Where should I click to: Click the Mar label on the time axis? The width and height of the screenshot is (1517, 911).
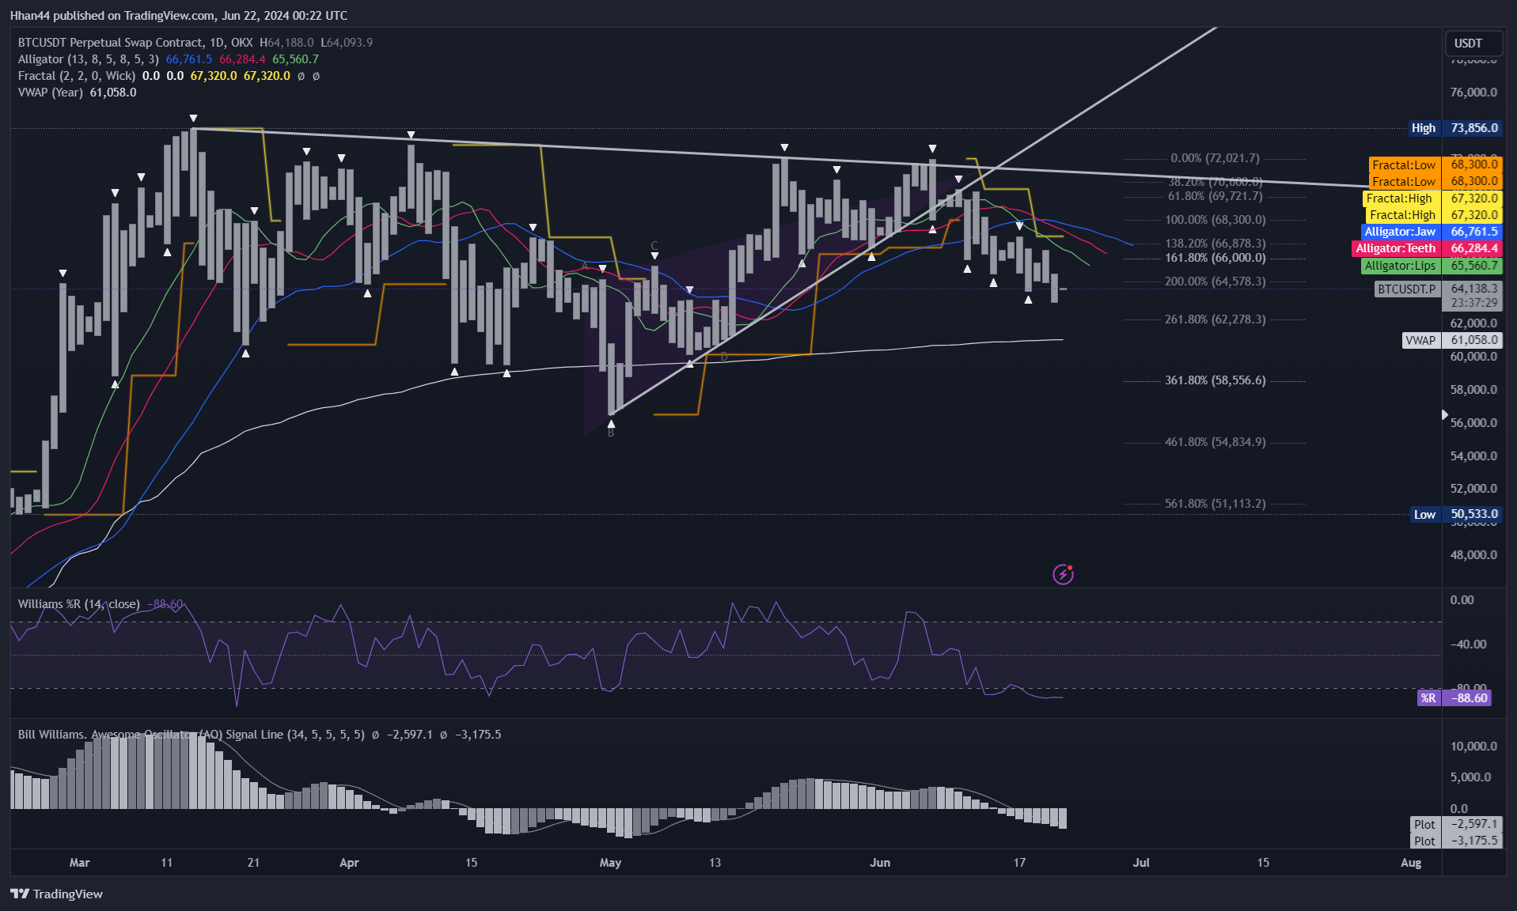[x=79, y=862]
